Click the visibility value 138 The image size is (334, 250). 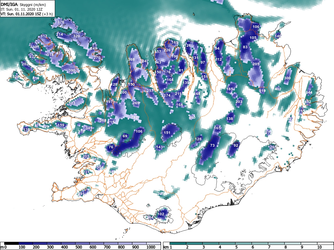(x=230, y=119)
